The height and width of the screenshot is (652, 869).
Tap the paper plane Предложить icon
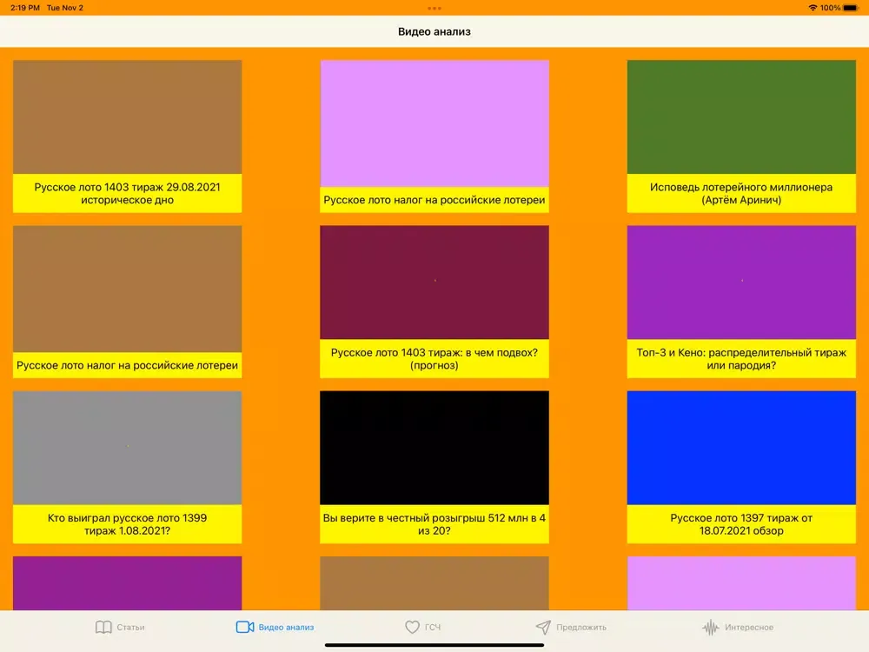(x=543, y=627)
